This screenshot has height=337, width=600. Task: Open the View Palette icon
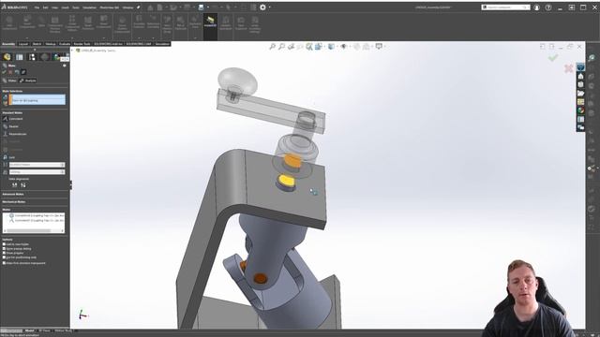pos(580,102)
